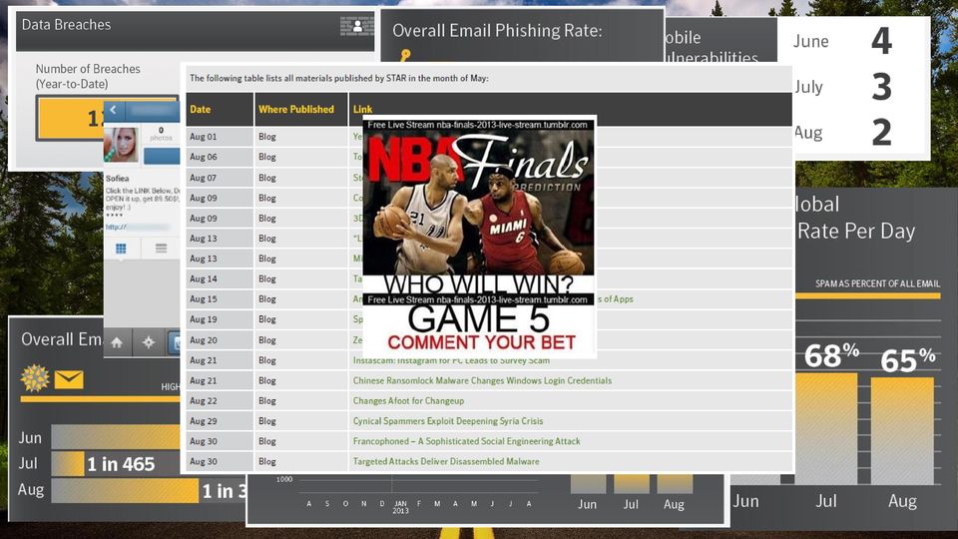The height and width of the screenshot is (539, 958).
Task: Click the yellow virus burst icon in Overall Email panel
Action: (35, 378)
